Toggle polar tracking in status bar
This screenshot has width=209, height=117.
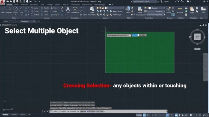tap(156, 115)
